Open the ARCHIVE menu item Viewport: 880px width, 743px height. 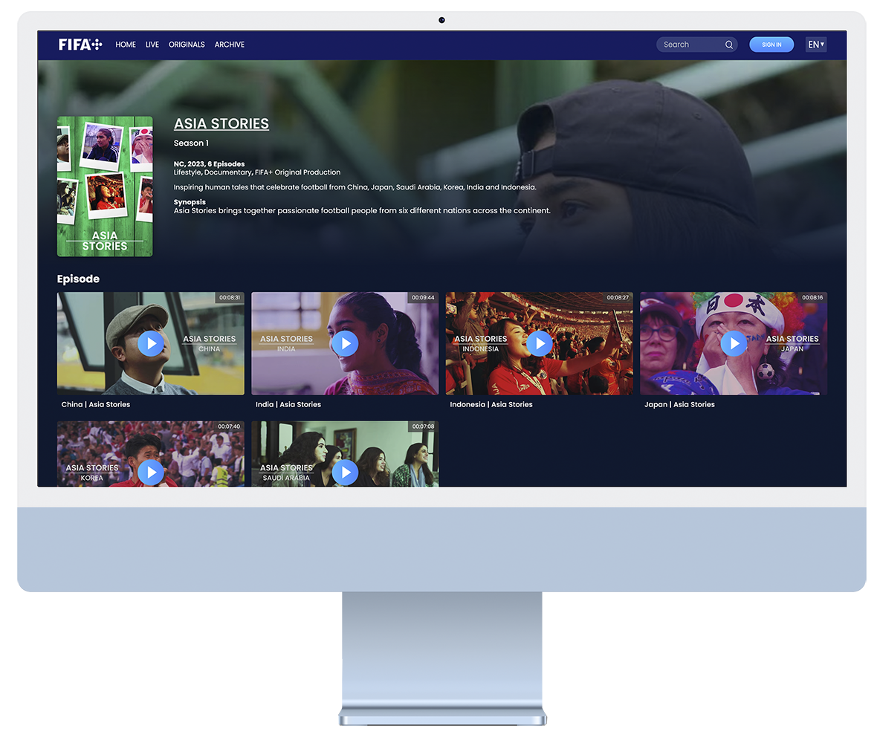coord(230,45)
